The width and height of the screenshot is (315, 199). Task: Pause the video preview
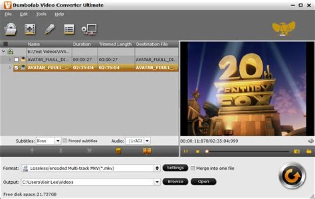185,151
